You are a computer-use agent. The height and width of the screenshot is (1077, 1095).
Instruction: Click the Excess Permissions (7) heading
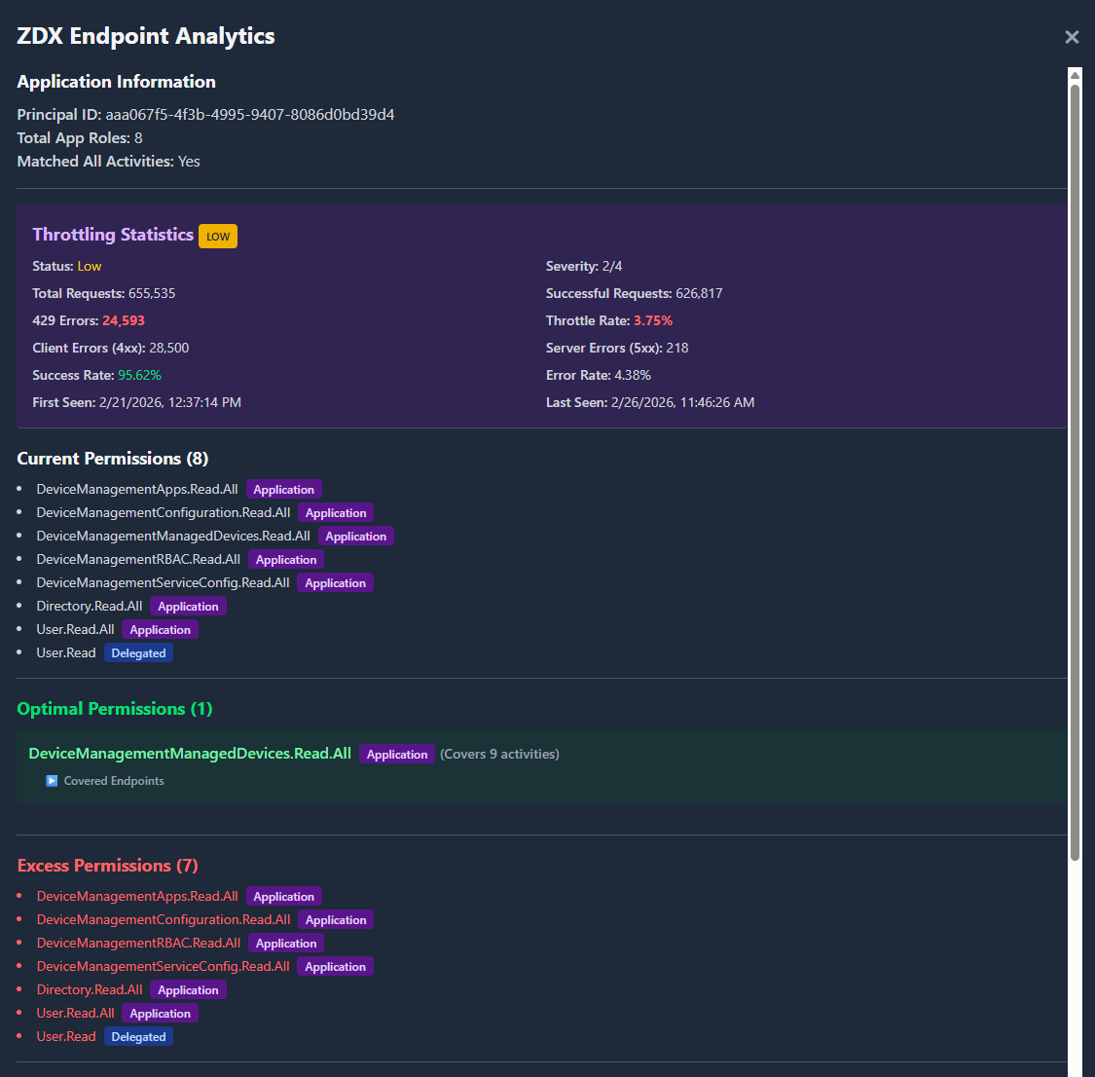coord(107,866)
